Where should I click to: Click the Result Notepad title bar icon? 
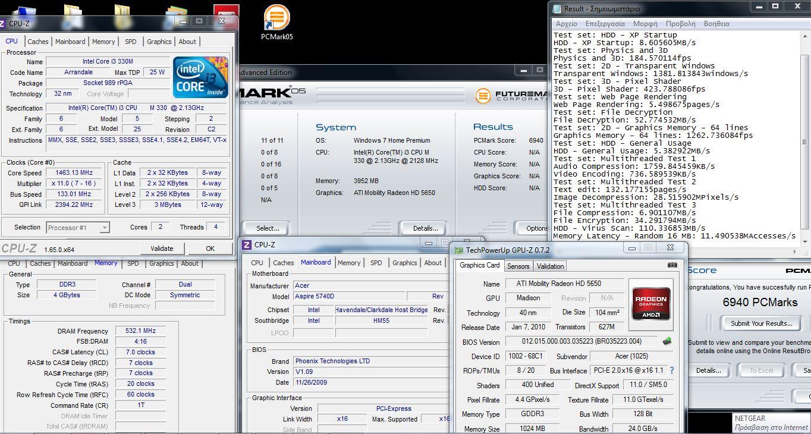point(557,8)
